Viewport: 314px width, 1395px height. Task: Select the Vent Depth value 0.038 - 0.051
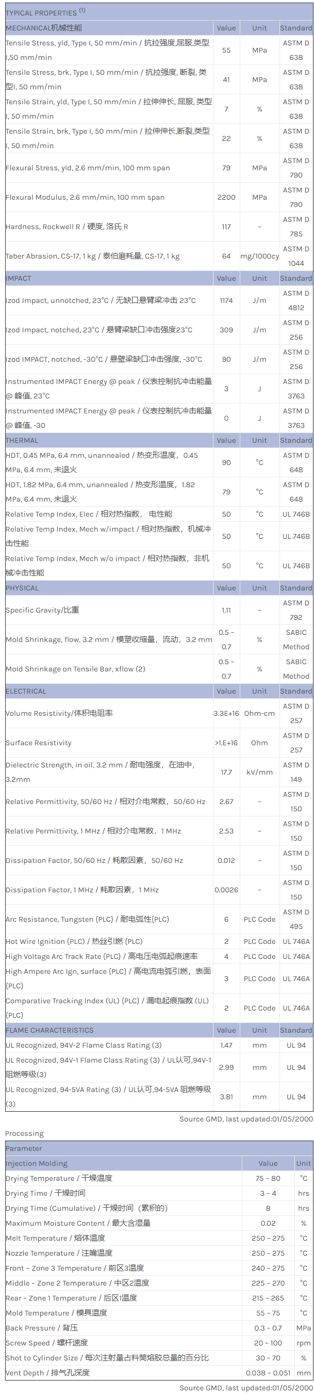pos(268,1372)
